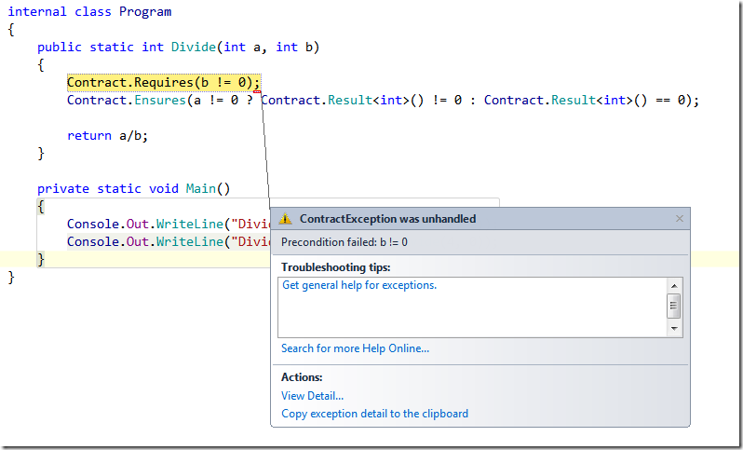743x450 pixels.
Task: Click first Console.Out.WriteLine line
Action: [169, 224]
